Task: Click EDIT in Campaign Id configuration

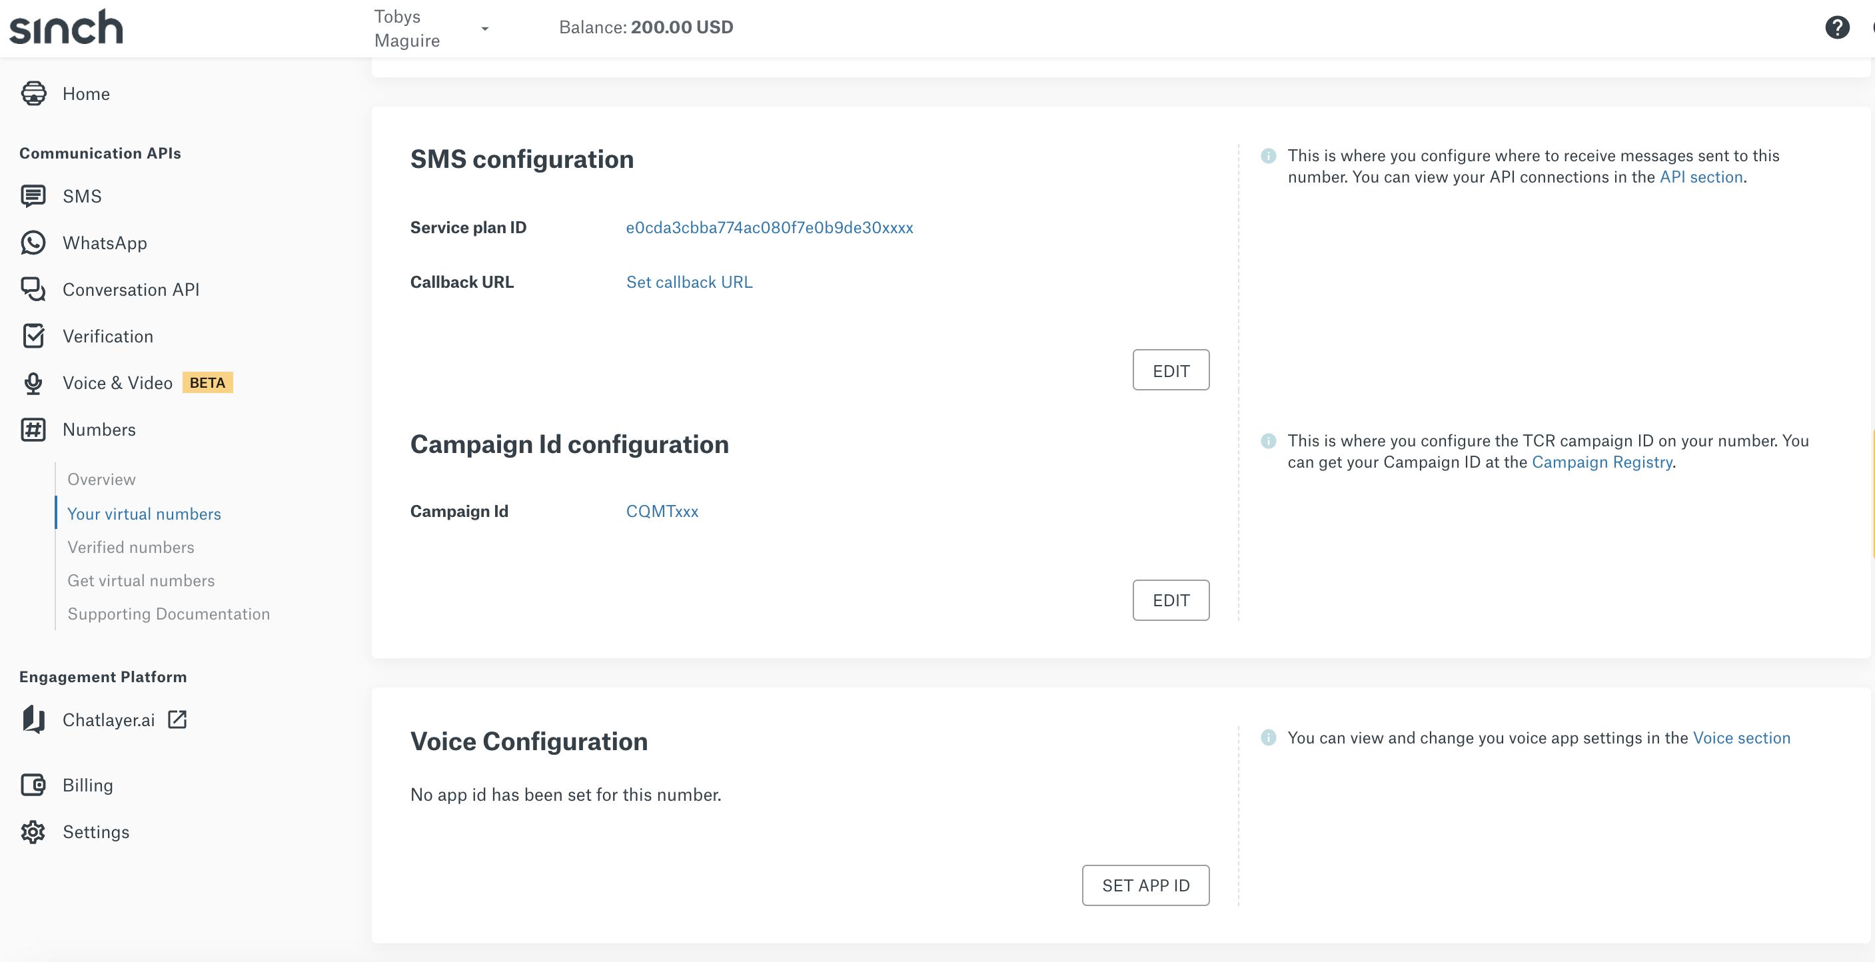Action: [1171, 600]
